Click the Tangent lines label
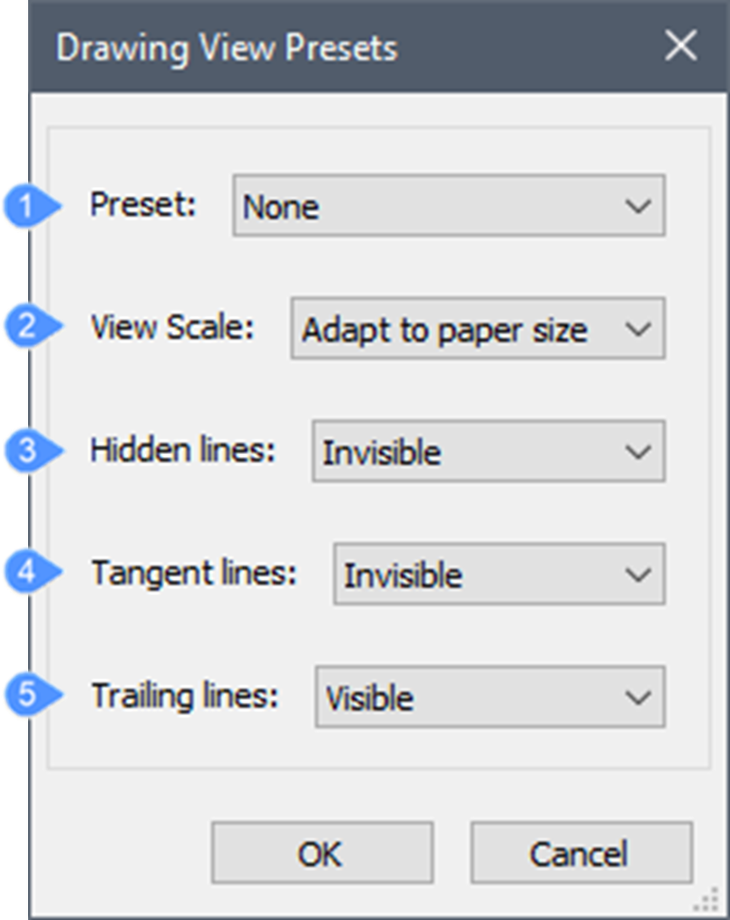Viewport: 730px width, 920px height. [x=193, y=573]
